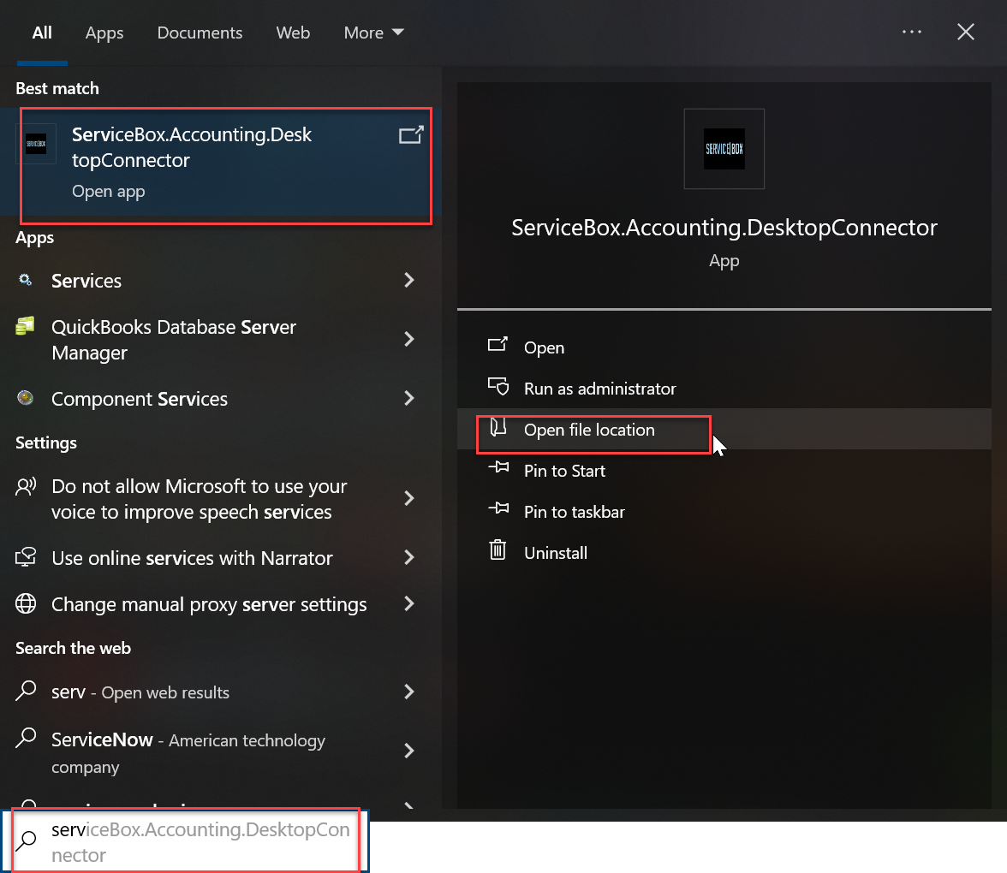Expand QuickBooks Database Server Manager chevron
The width and height of the screenshot is (1007, 873).
click(x=409, y=339)
